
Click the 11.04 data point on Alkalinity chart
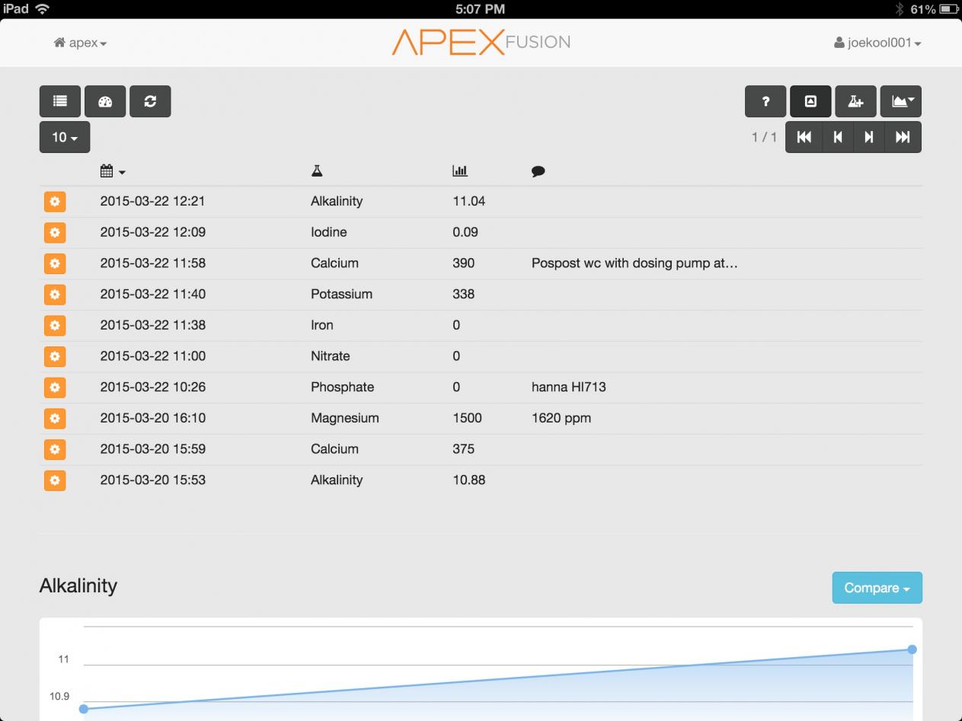click(912, 649)
